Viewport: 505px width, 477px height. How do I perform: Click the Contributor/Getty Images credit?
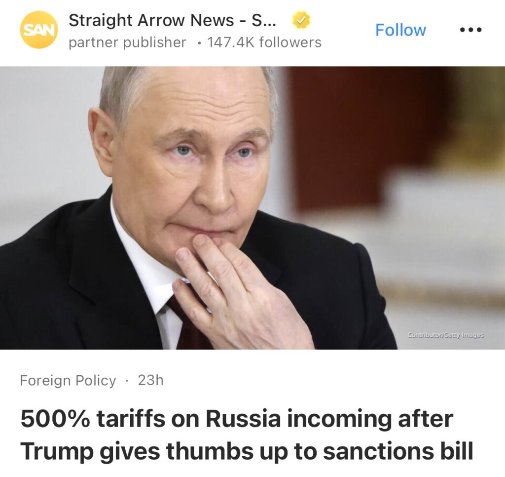pos(445,335)
